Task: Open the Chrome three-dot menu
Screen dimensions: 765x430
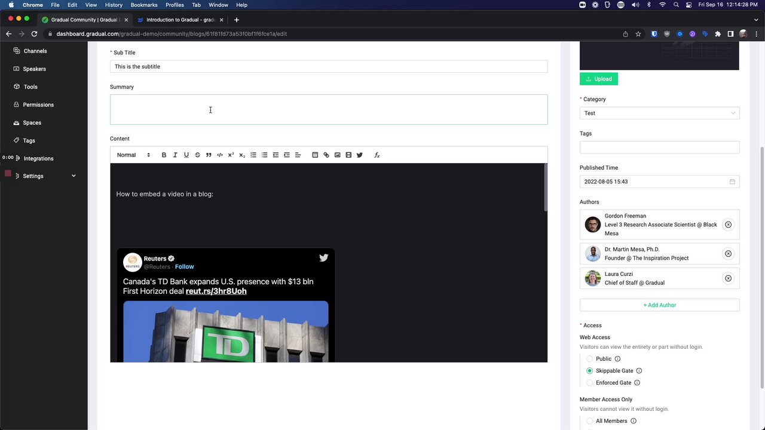Action: 756,34
